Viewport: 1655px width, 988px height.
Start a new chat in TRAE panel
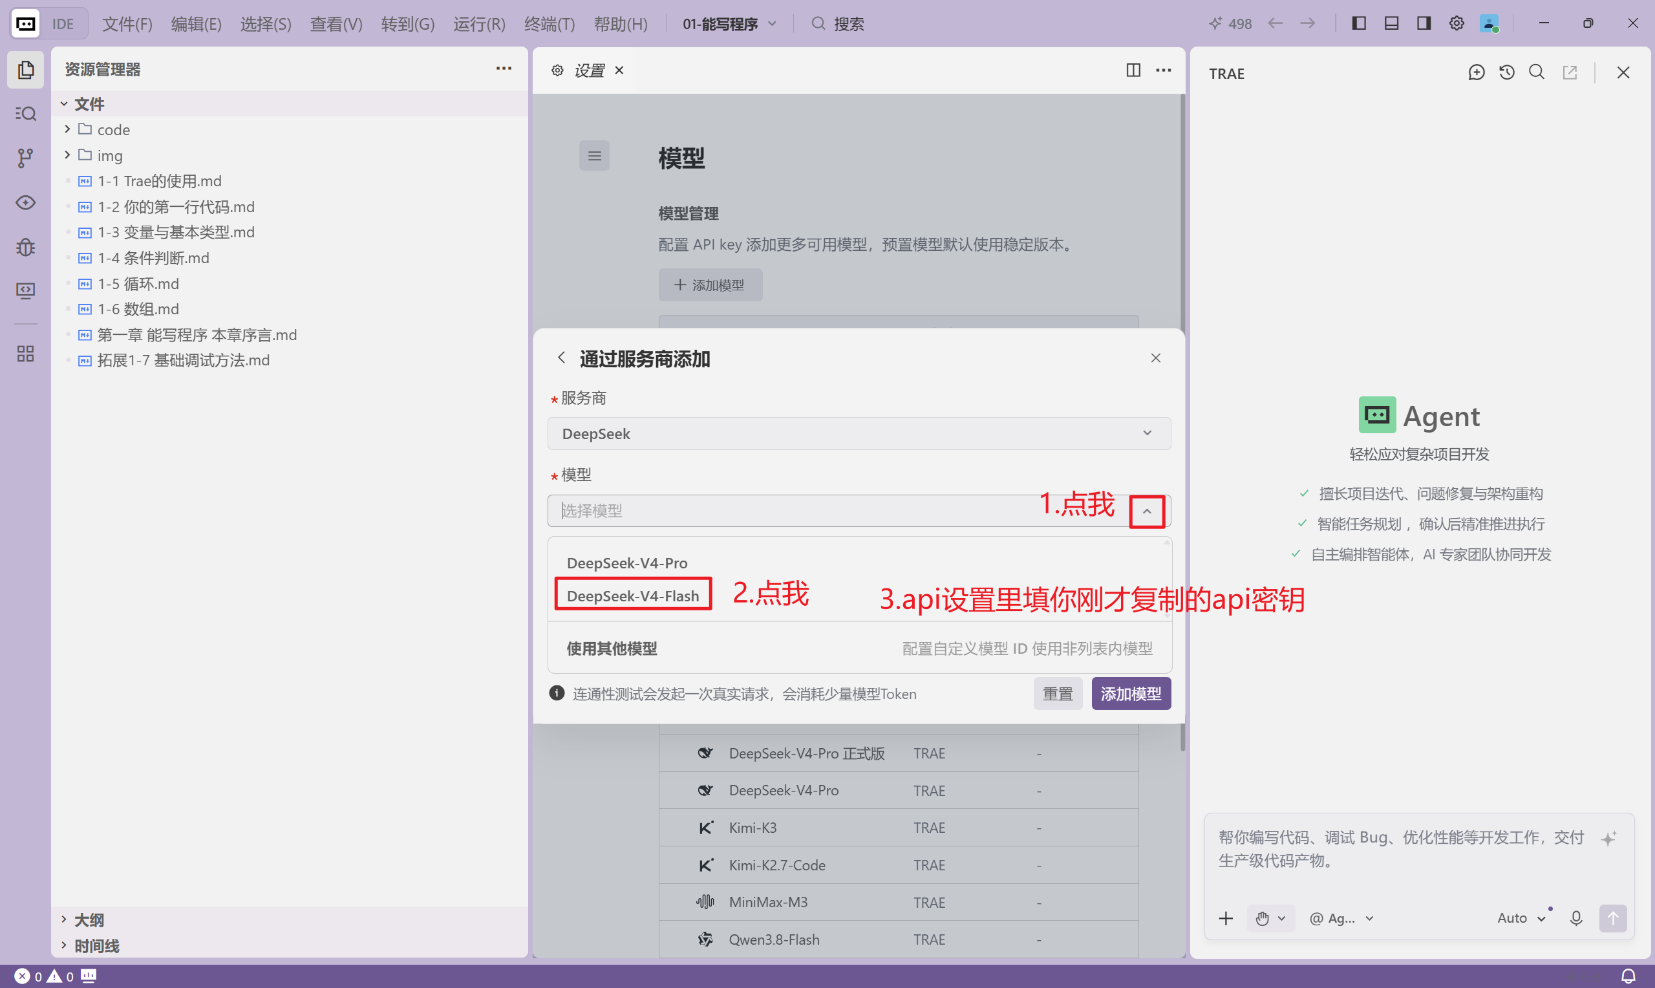pos(1476,72)
